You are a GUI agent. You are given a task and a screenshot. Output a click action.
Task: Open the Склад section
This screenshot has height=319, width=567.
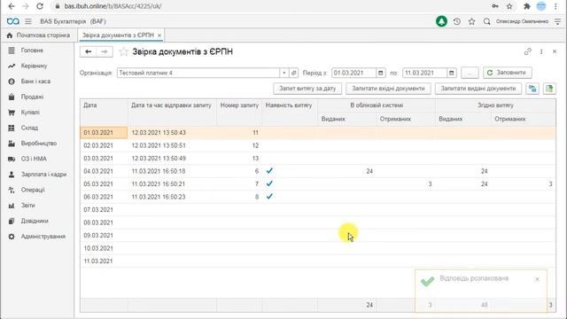coord(29,128)
